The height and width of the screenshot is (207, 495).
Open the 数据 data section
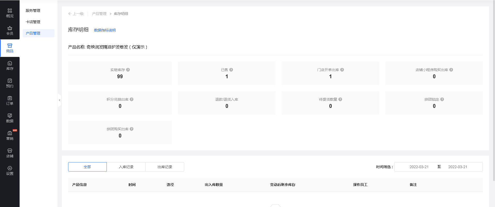10,118
